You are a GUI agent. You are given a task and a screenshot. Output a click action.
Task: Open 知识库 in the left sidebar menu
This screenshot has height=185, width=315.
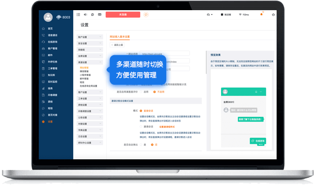tap(51, 75)
